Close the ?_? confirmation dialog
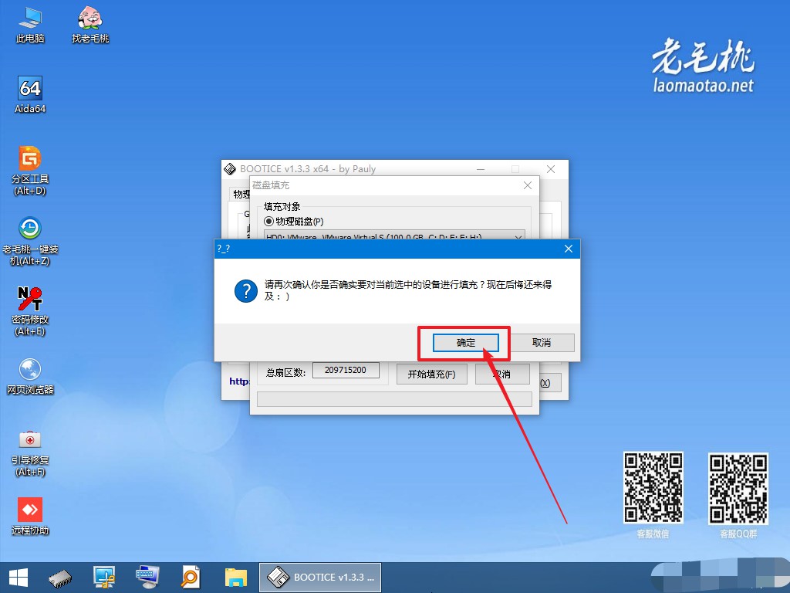This screenshot has width=790, height=593. tap(569, 249)
